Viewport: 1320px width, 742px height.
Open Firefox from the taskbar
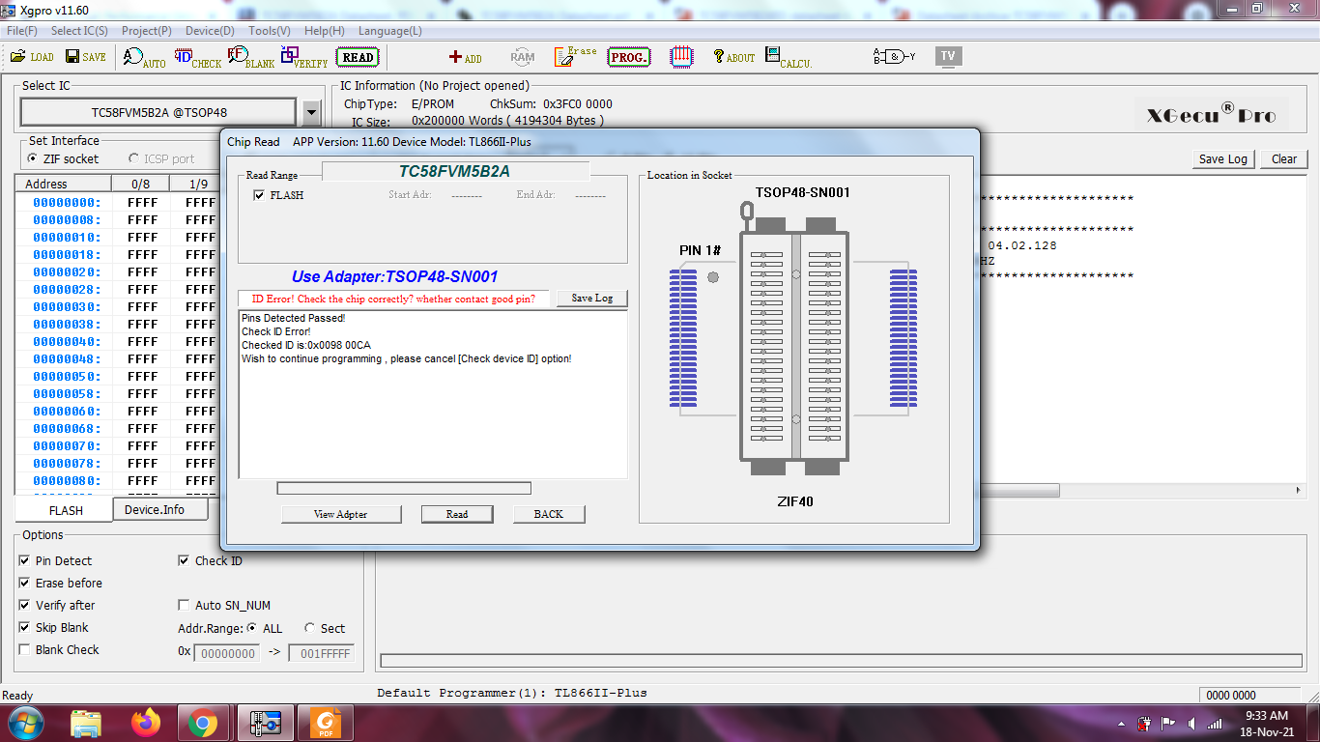(x=147, y=723)
